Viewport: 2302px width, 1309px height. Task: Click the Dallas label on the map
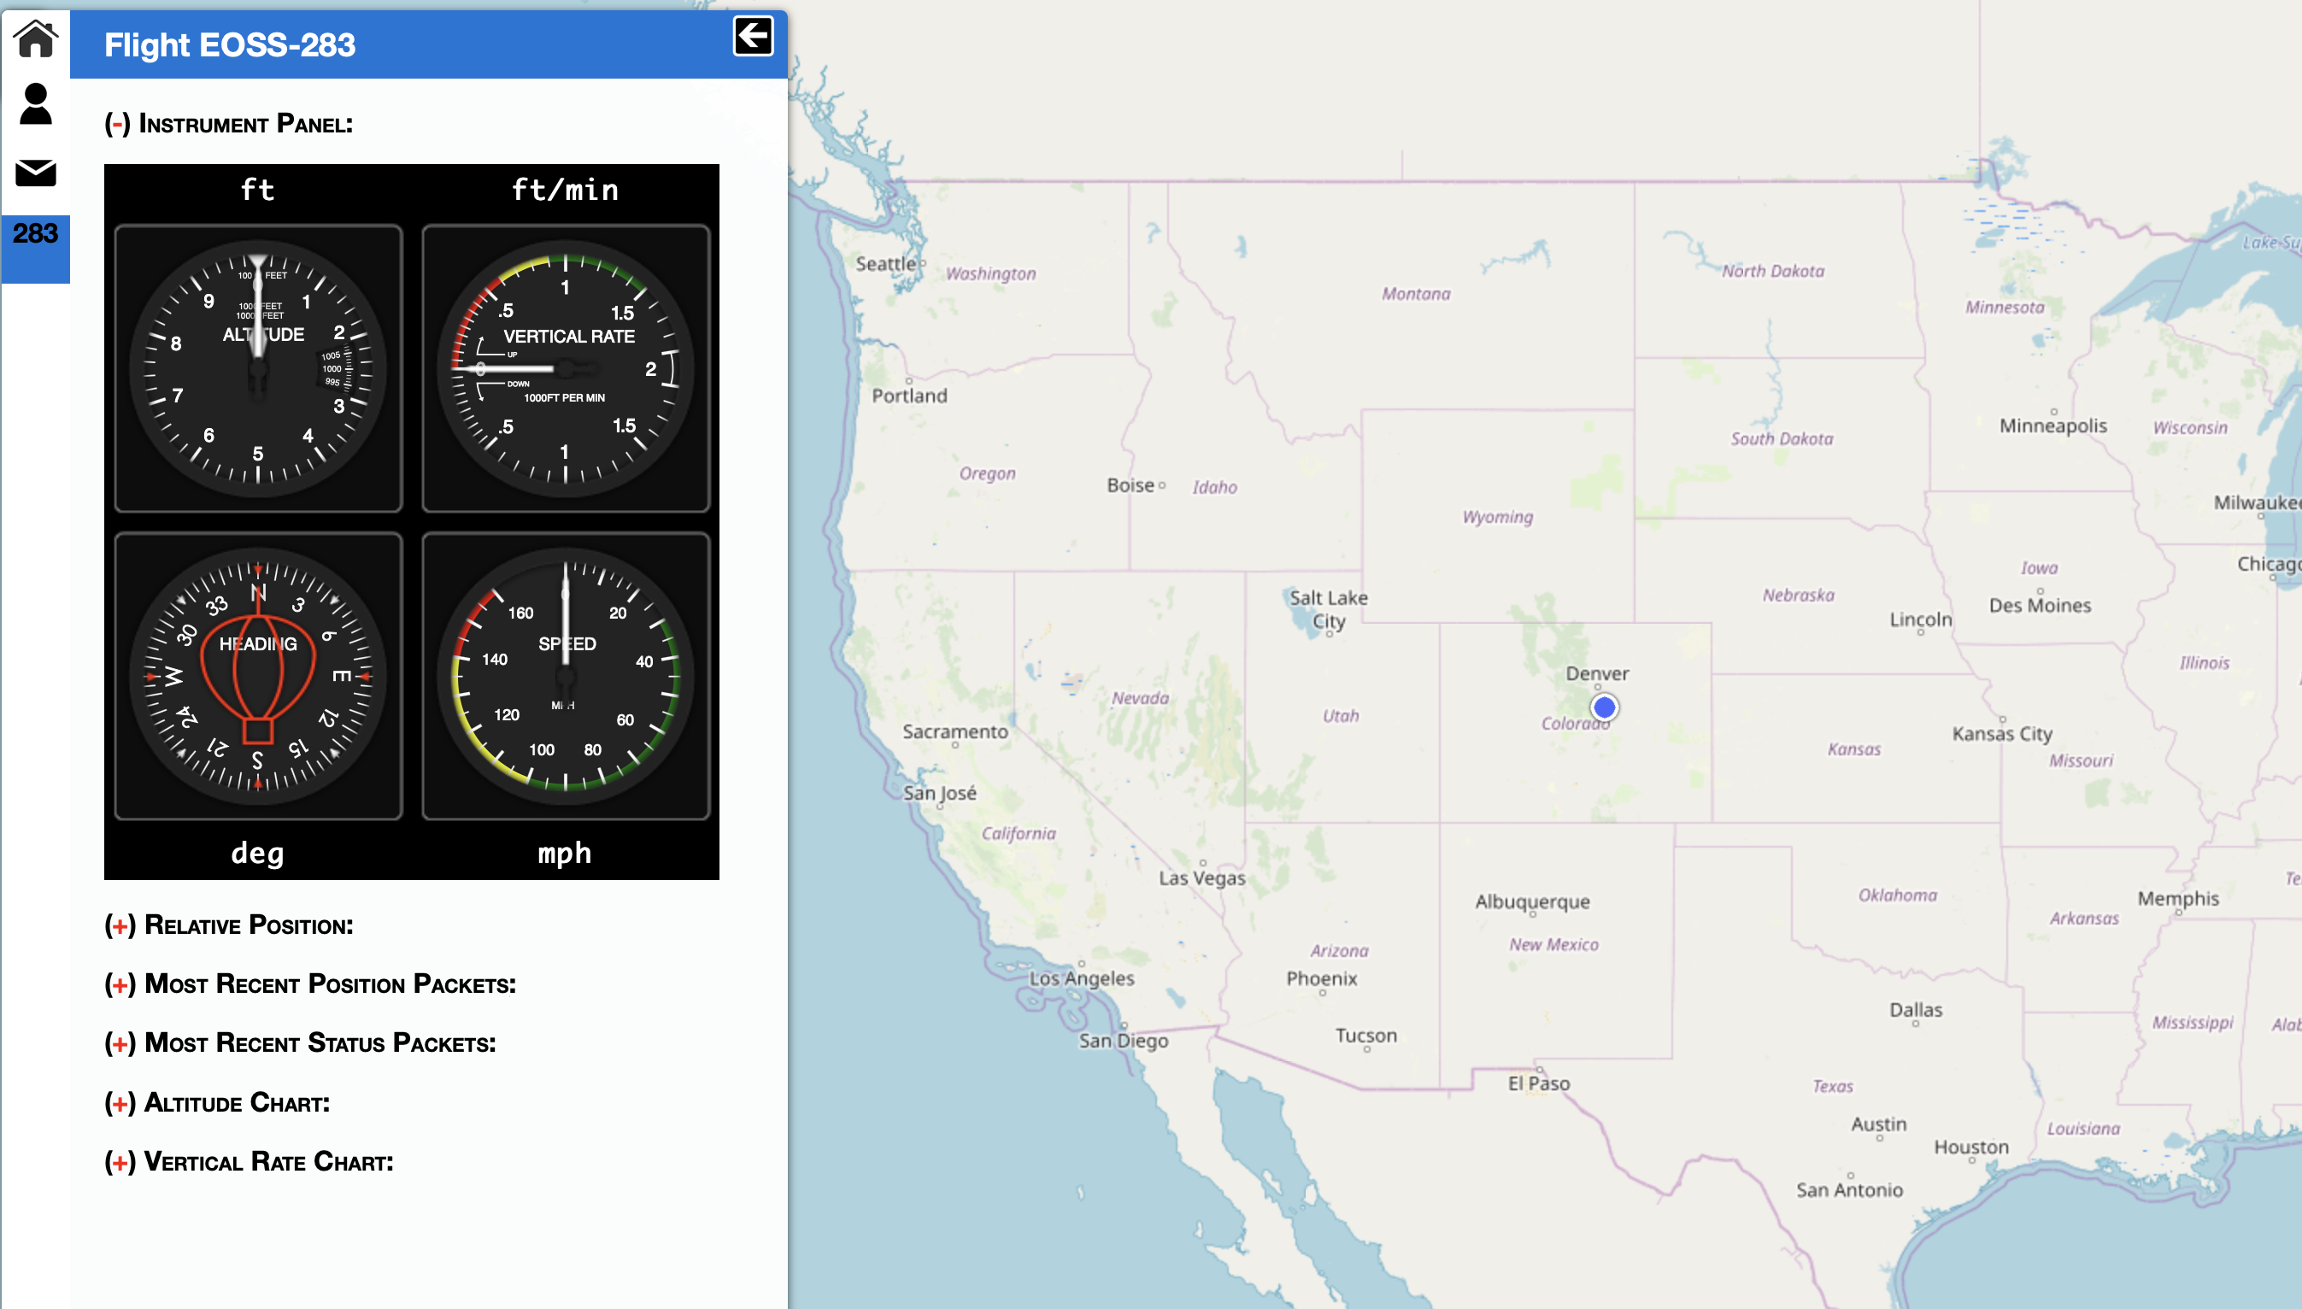click(x=1916, y=1010)
